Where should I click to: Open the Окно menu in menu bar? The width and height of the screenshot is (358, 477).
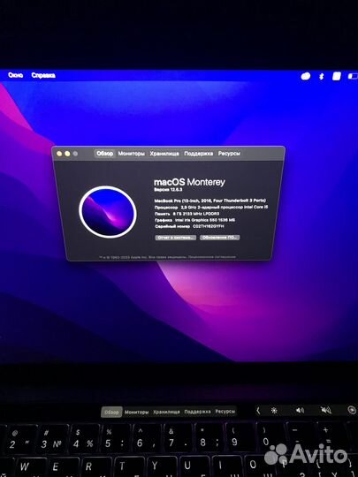(x=15, y=75)
